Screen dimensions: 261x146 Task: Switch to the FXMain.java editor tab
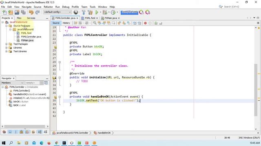(111, 18)
